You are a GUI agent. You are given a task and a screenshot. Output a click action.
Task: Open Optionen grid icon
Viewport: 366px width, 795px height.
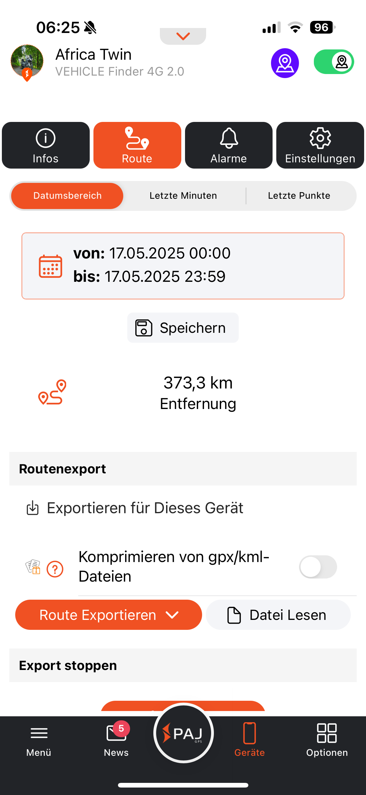point(327,733)
